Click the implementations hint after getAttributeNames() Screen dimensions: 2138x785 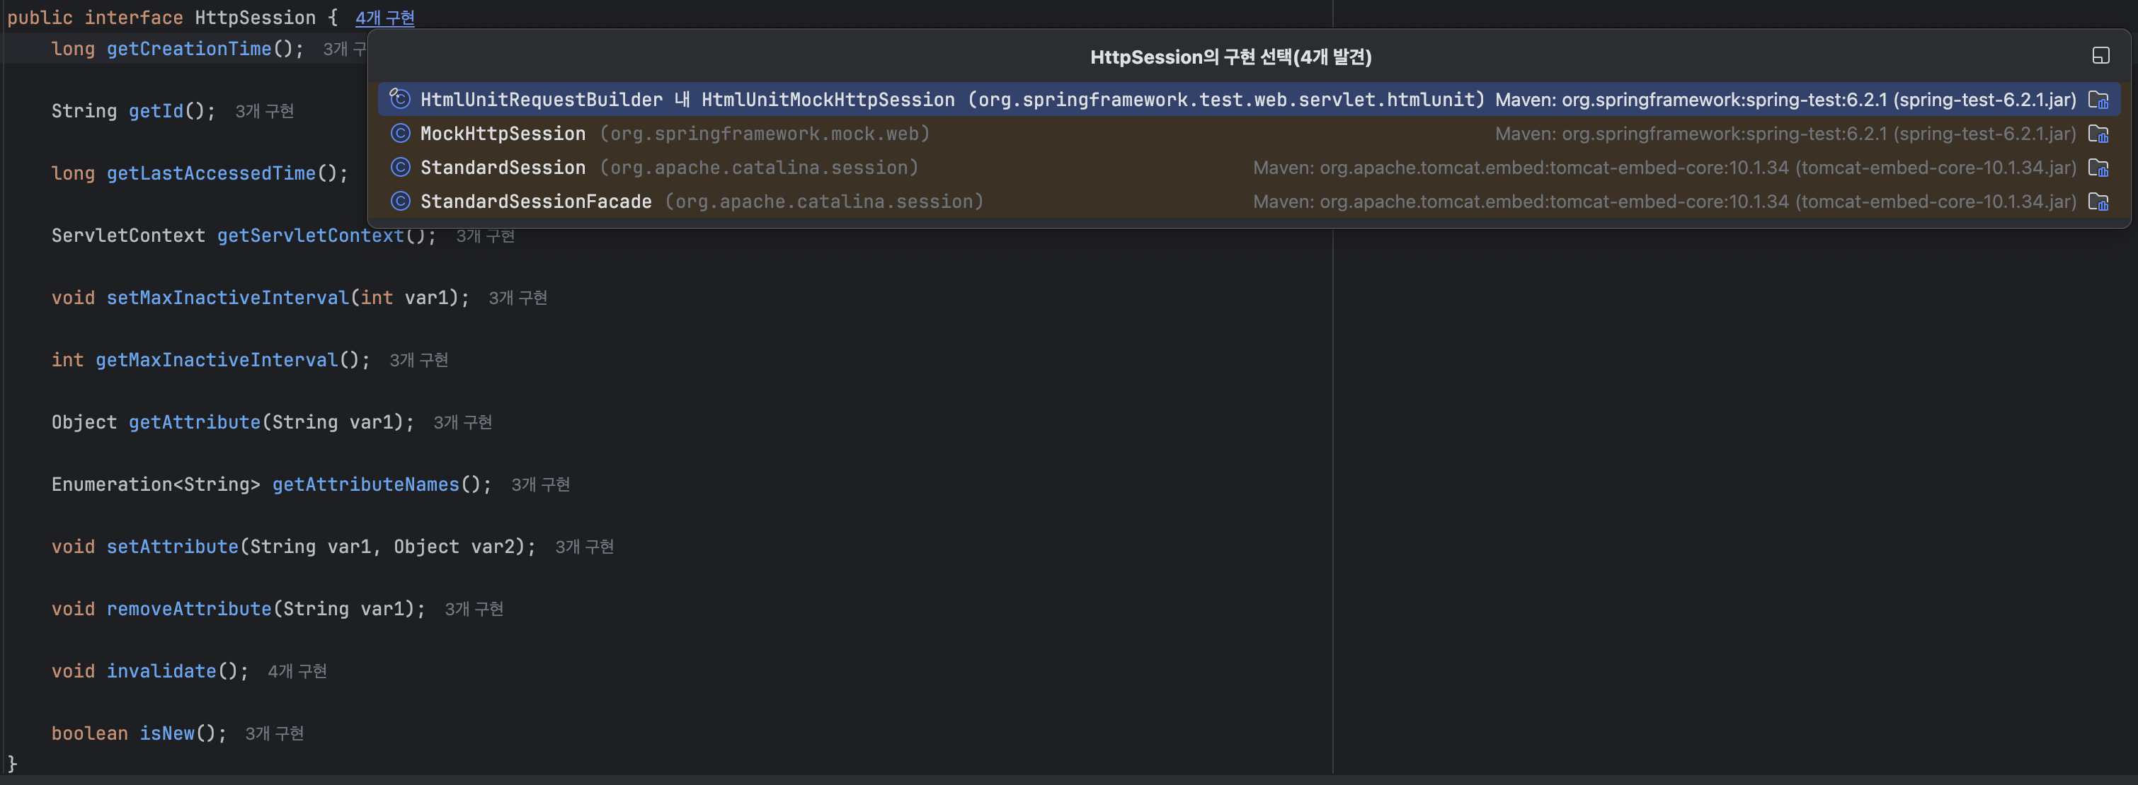point(540,484)
